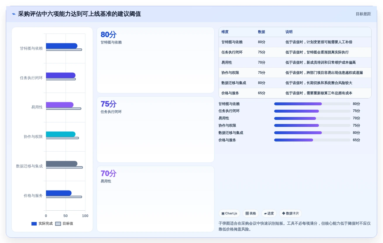The height and width of the screenshot is (243, 383).
Task: Click the 价格与服务 y-axis label in chart
Action: 33,195
